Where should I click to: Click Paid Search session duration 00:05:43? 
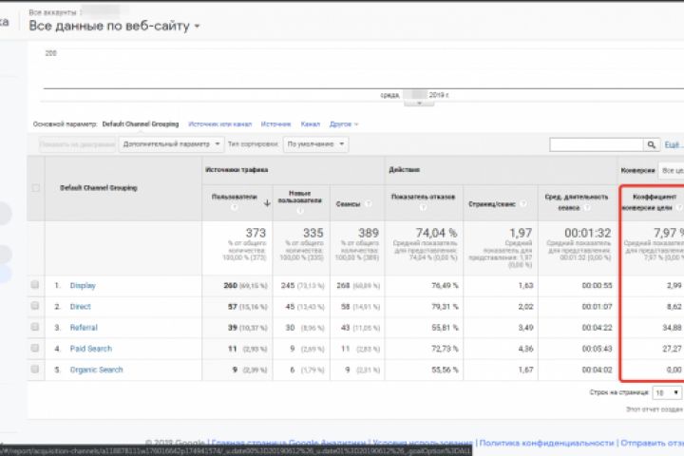597,349
